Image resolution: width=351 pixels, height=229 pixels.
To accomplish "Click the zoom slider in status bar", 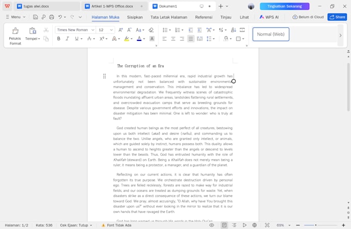I will [321, 225].
